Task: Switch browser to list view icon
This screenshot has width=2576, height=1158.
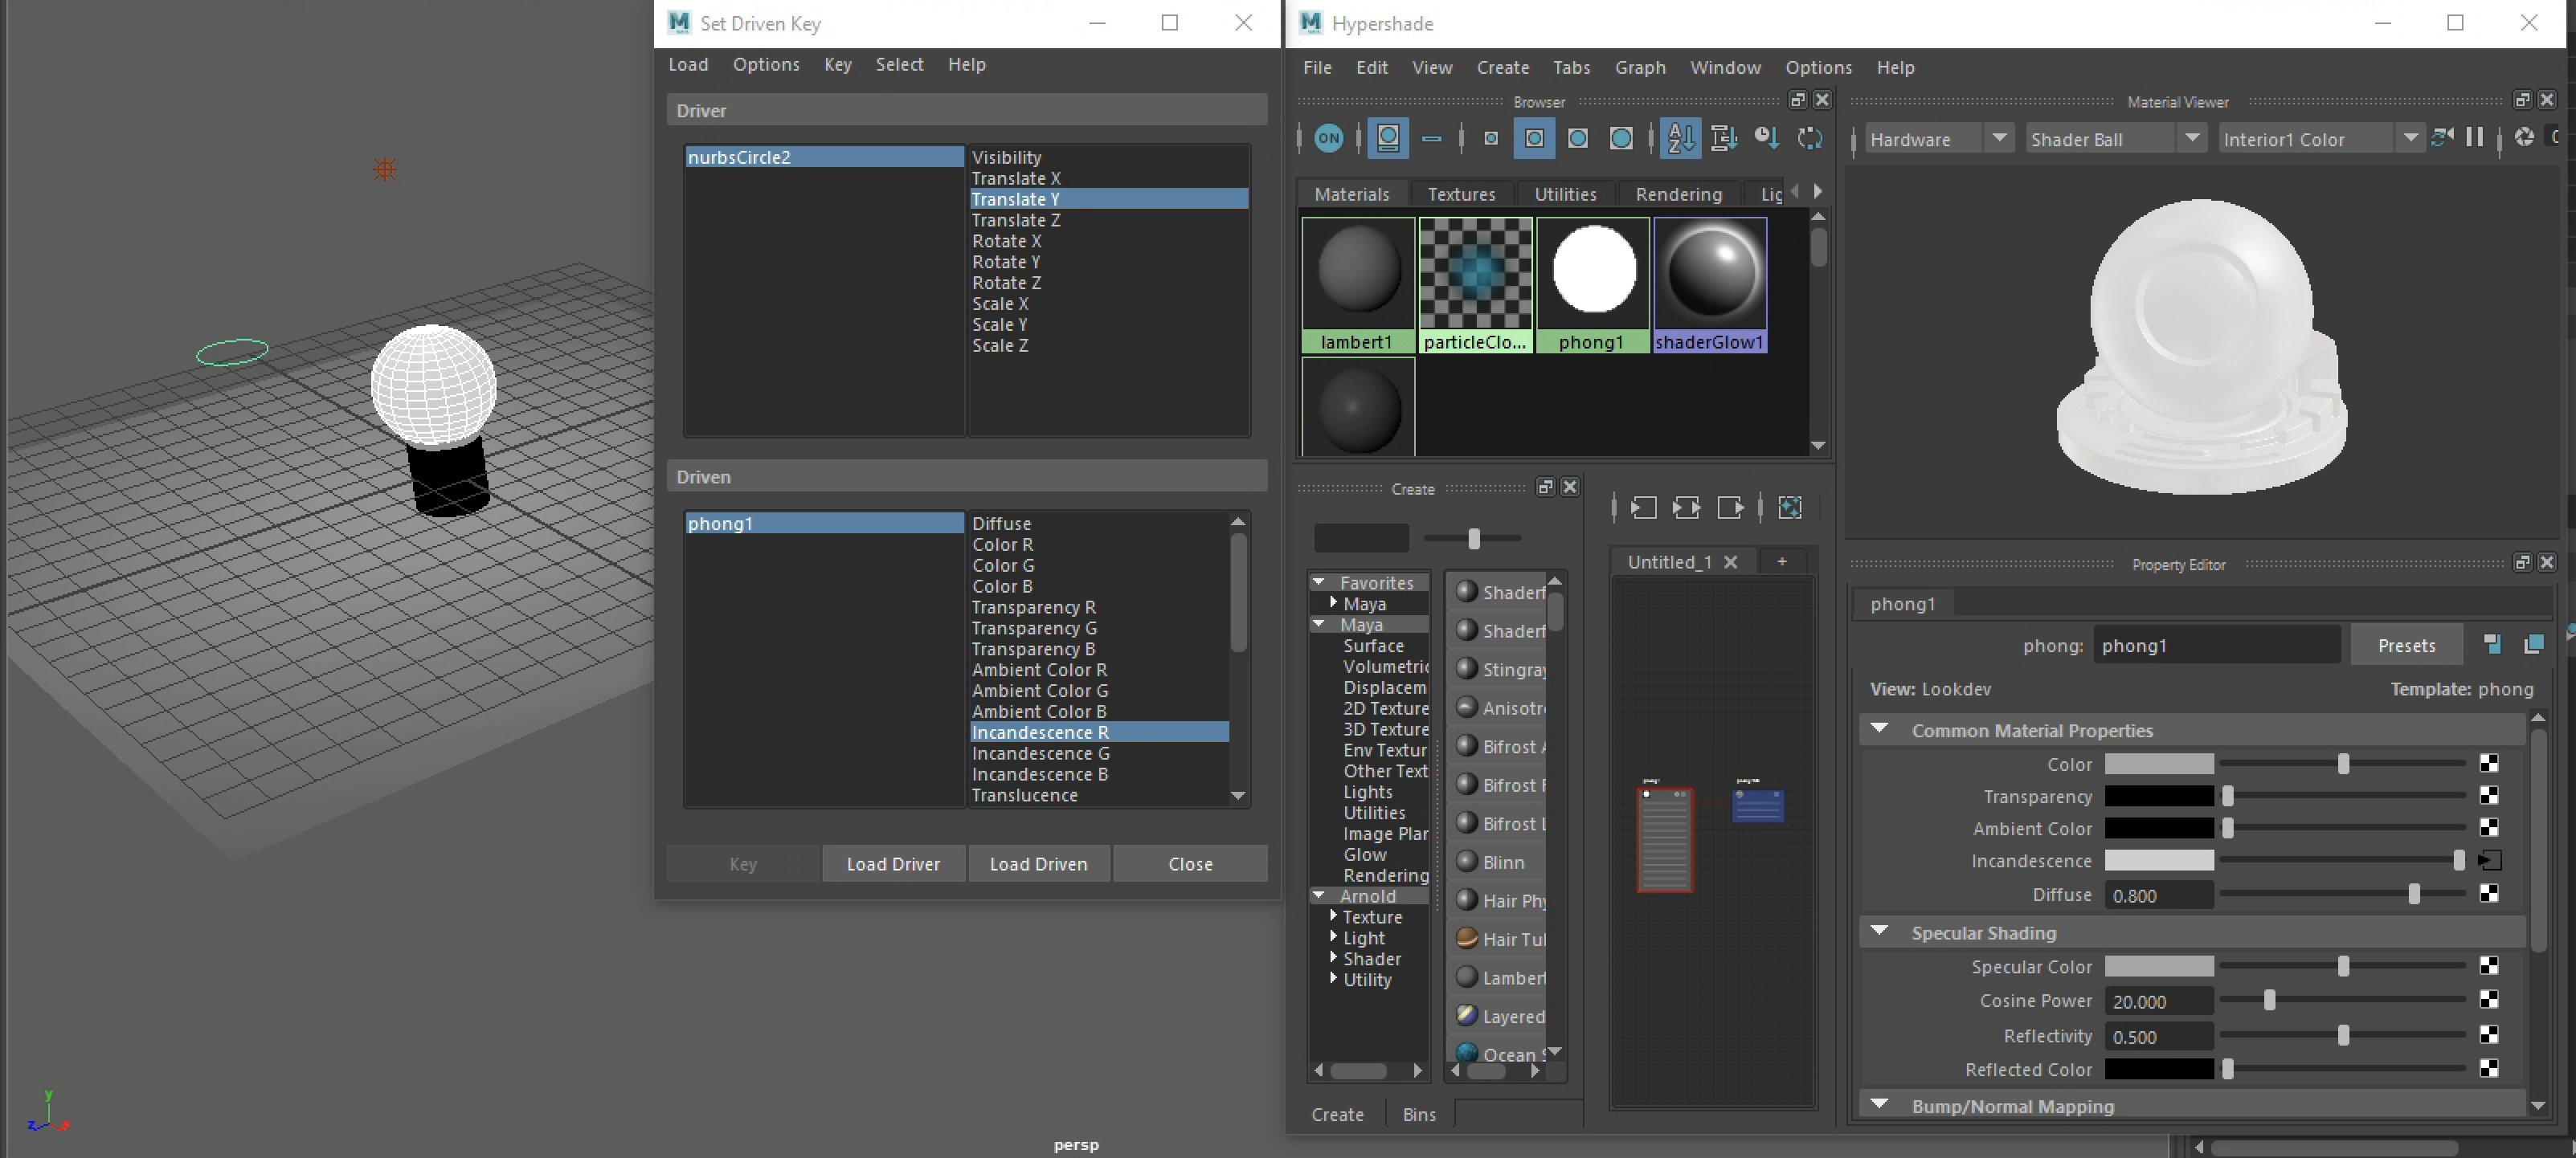Action: click(1431, 139)
